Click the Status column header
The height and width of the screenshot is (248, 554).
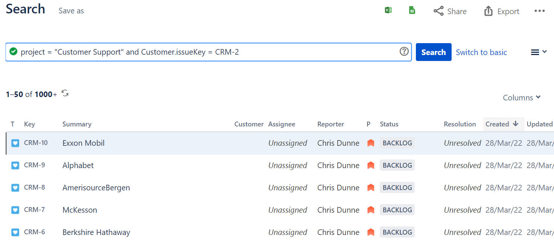point(389,124)
